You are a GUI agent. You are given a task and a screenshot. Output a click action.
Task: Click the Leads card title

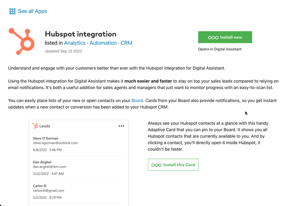tap(45, 126)
